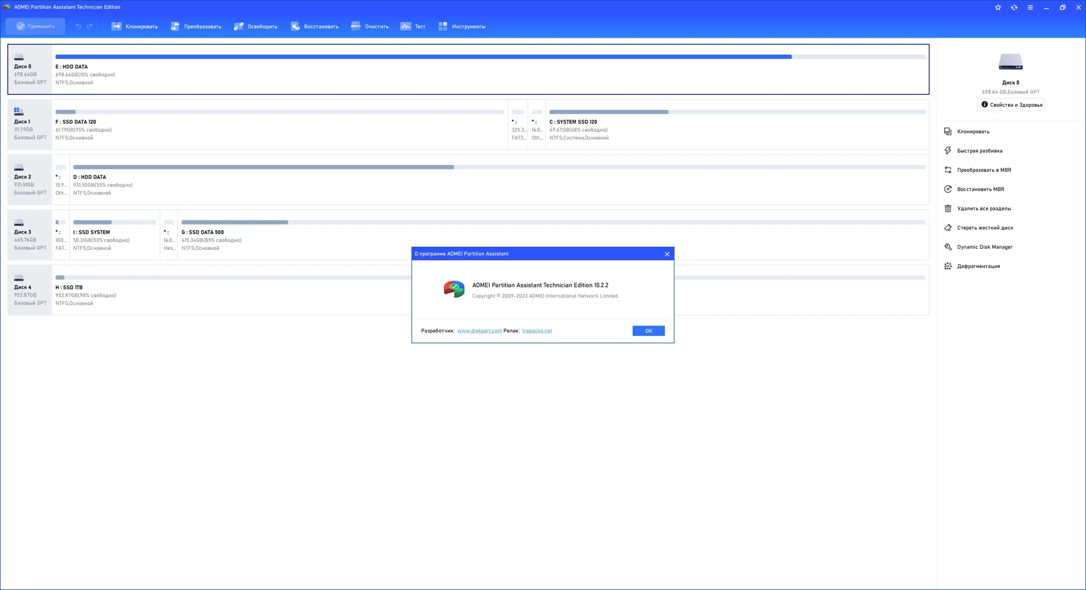The image size is (1086, 590).
Task: Open Properties and Health for Disk 0
Action: point(1011,105)
